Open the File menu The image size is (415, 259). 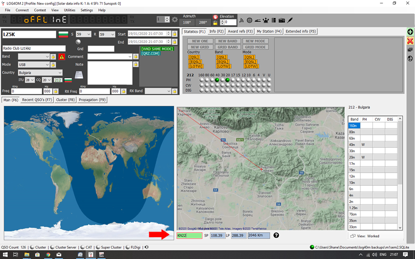tap(8, 10)
